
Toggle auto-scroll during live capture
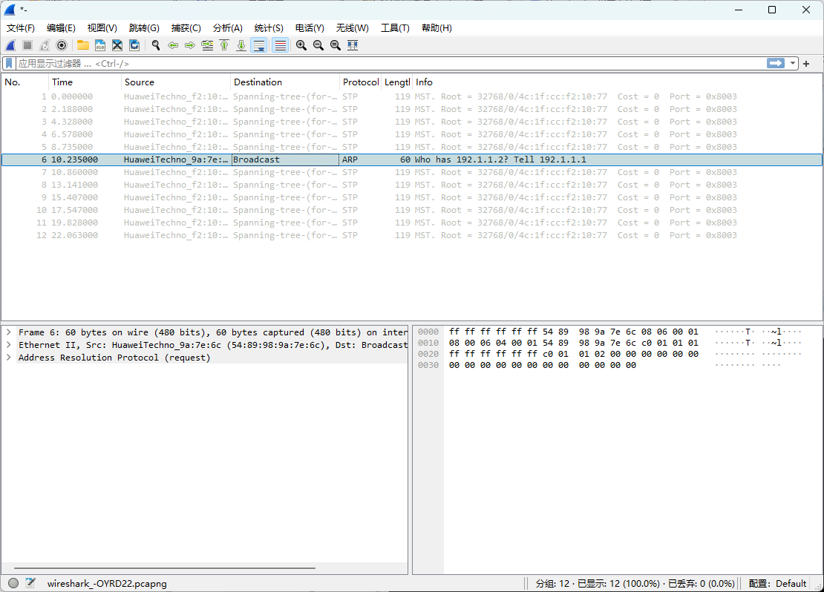[259, 45]
